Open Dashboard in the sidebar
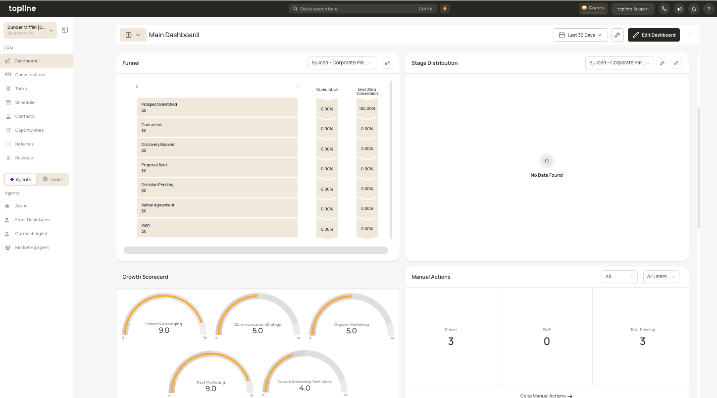Image resolution: width=717 pixels, height=398 pixels. point(37,61)
